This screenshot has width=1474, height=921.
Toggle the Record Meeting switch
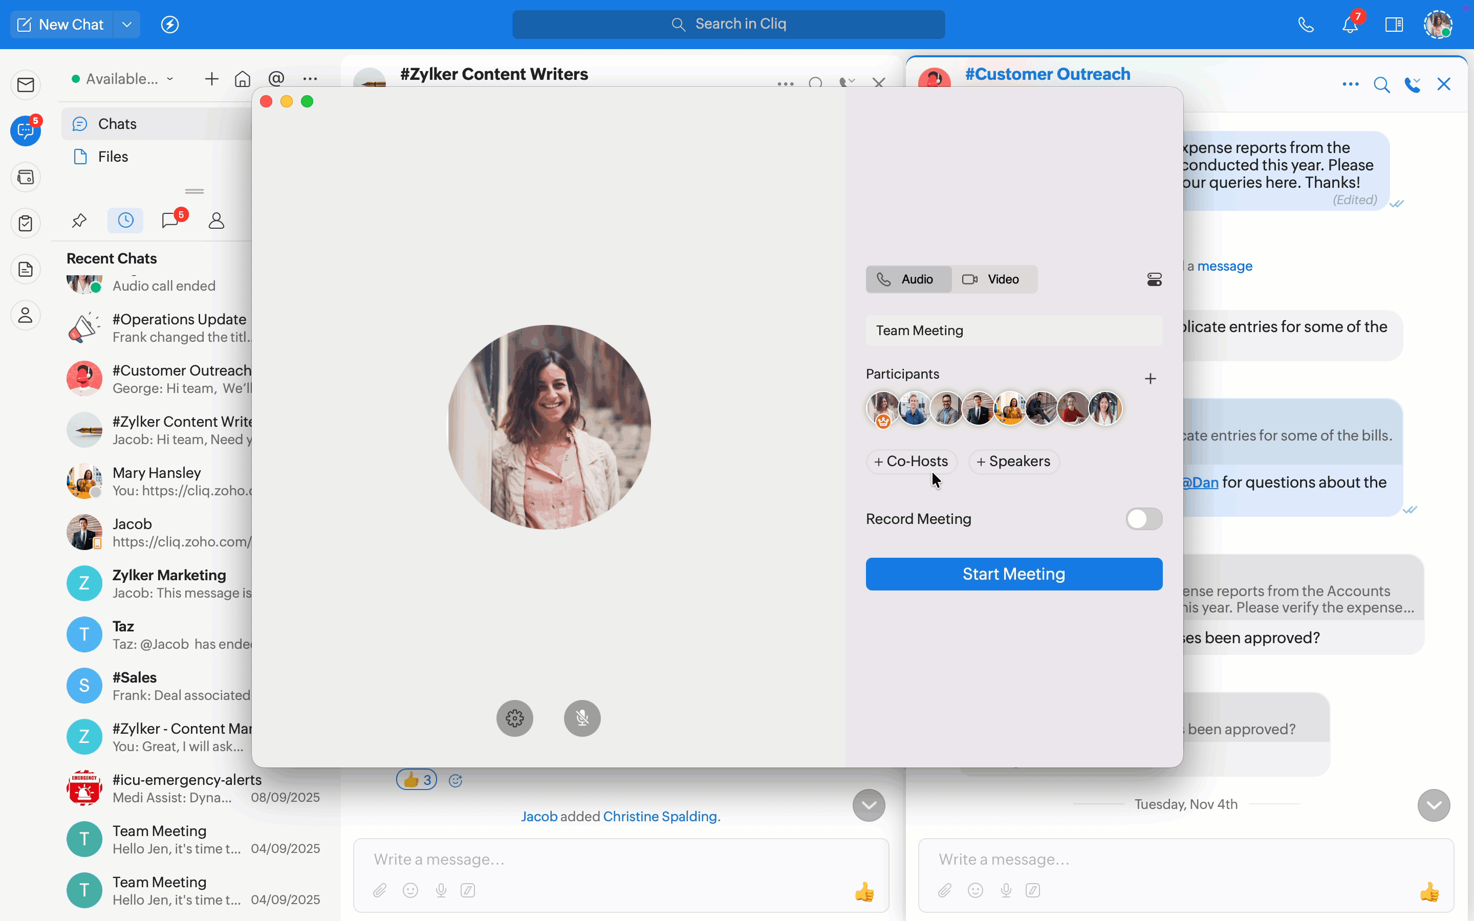coord(1143,519)
